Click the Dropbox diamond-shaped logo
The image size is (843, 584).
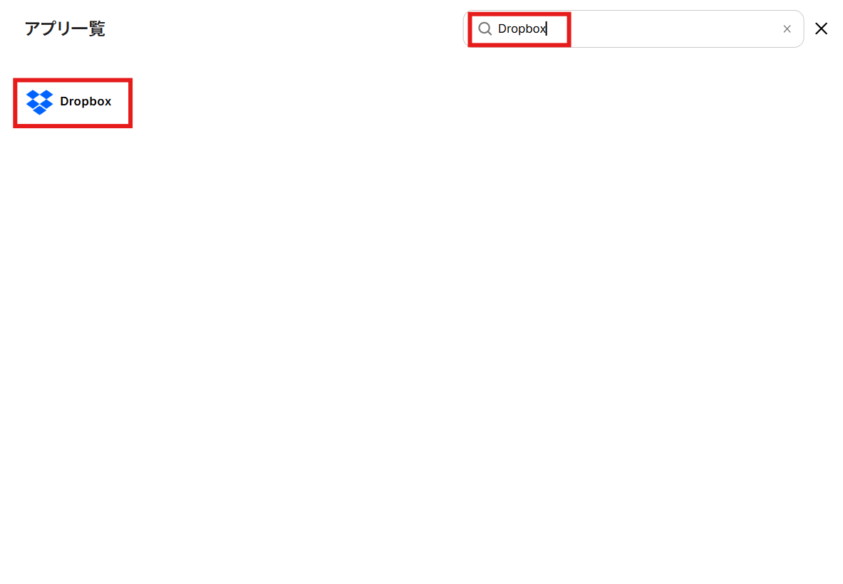pos(39,102)
